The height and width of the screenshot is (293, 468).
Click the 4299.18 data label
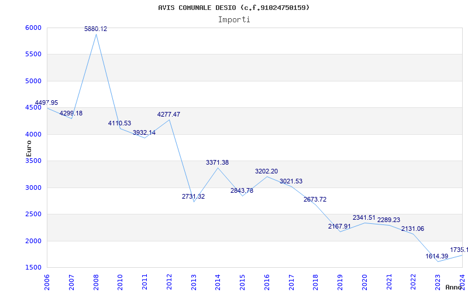(71, 113)
